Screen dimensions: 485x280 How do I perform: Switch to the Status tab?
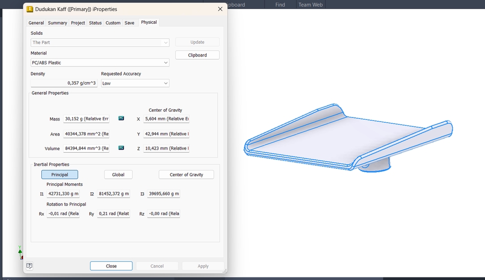click(x=95, y=23)
